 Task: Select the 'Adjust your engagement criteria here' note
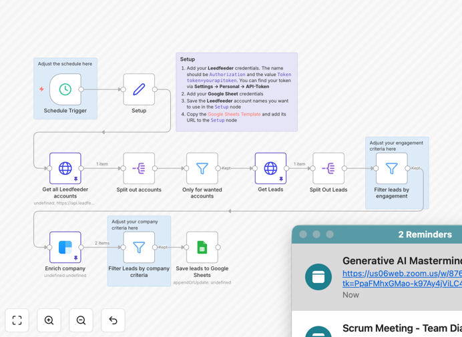(x=397, y=145)
